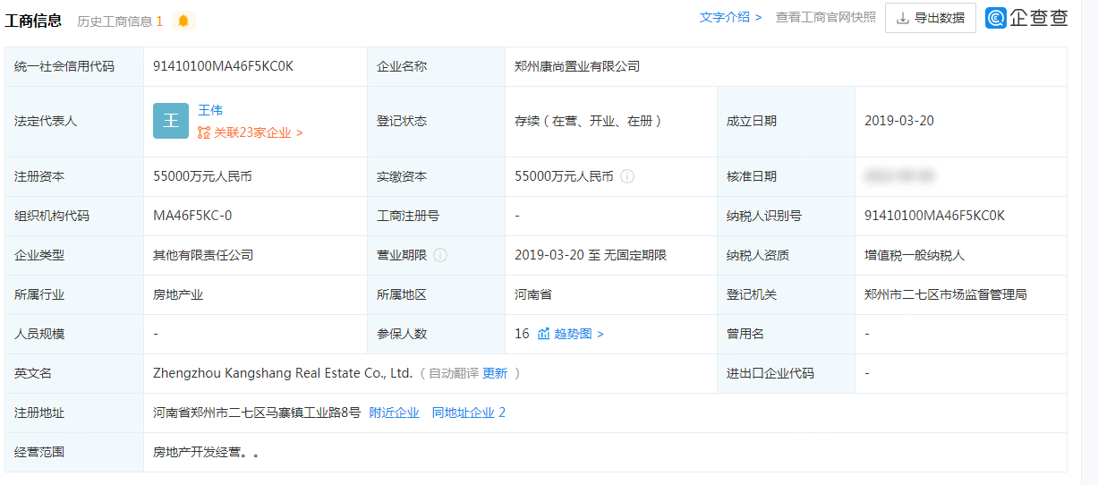The width and height of the screenshot is (1098, 485).
Task: Click 更新 to refresh the English name
Action: pyautogui.click(x=495, y=373)
